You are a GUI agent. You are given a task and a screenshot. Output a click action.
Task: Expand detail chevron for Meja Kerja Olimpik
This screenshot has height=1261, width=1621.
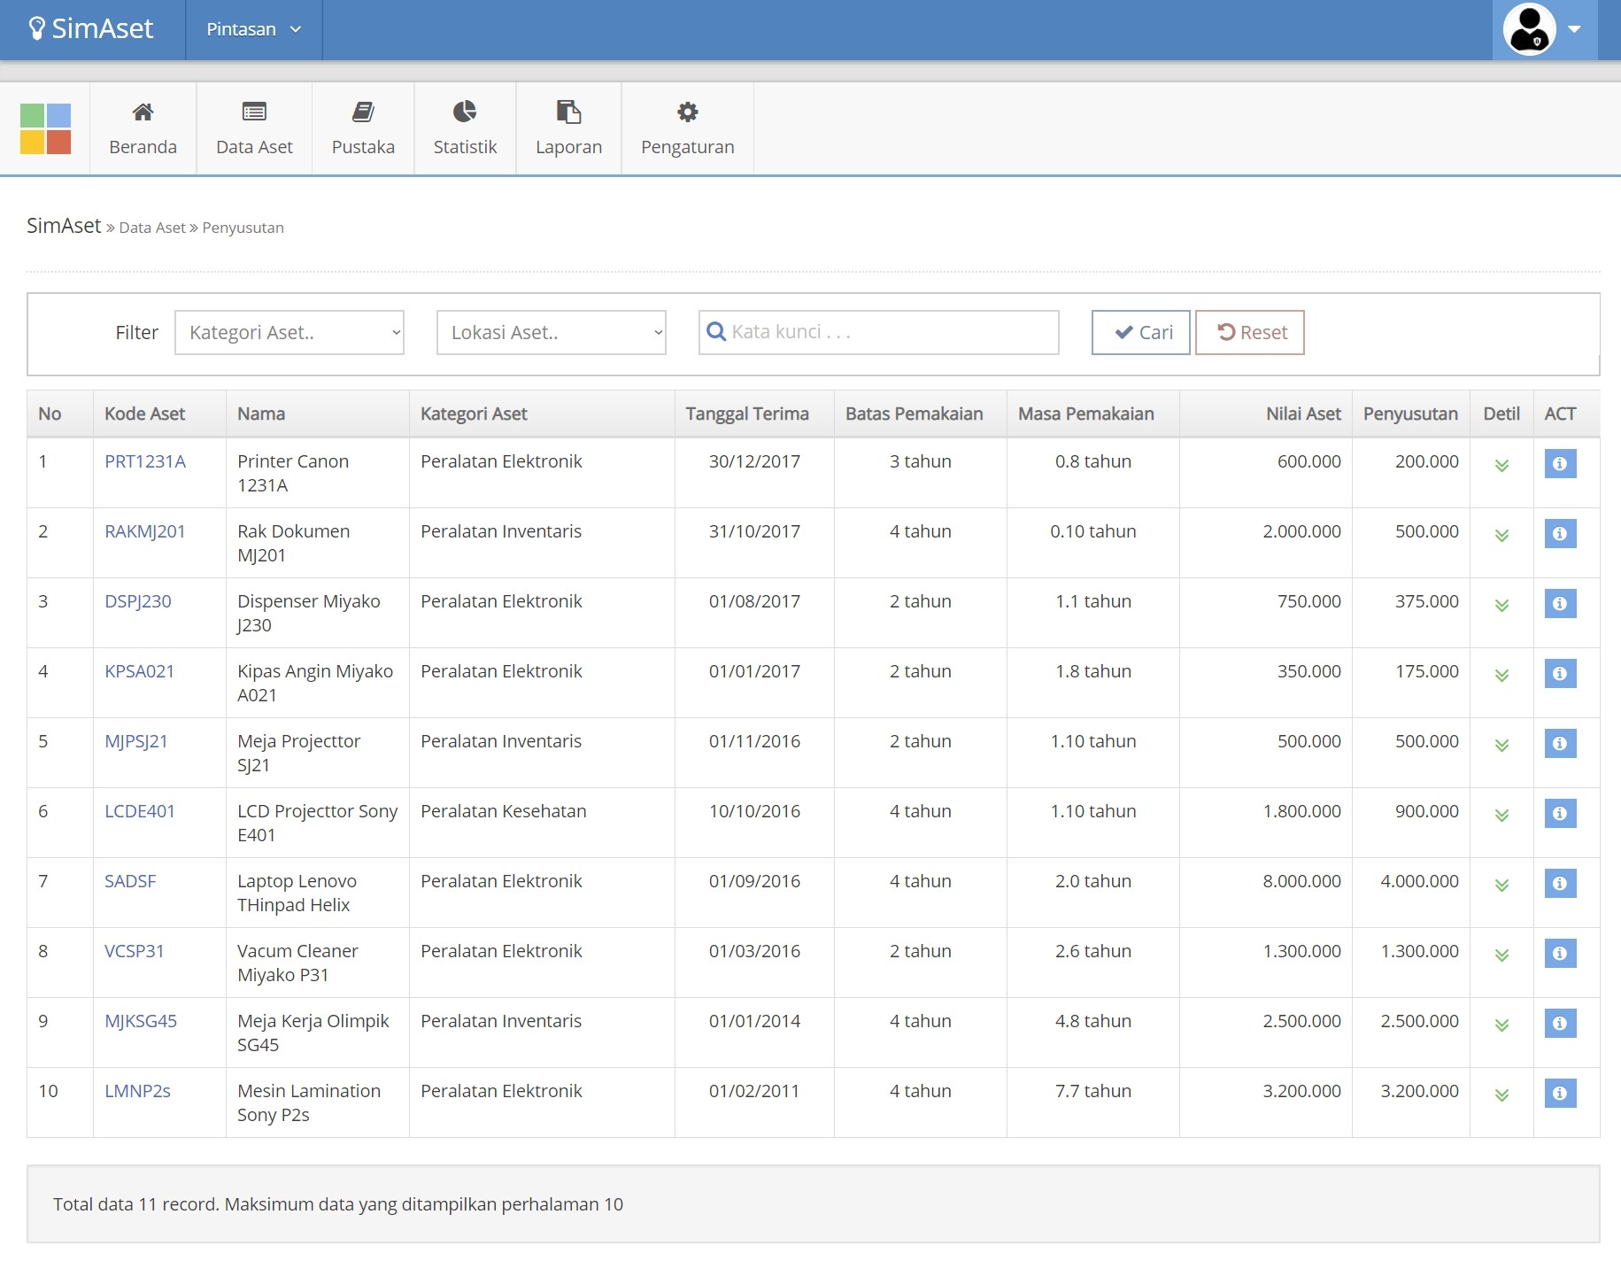click(1501, 1025)
